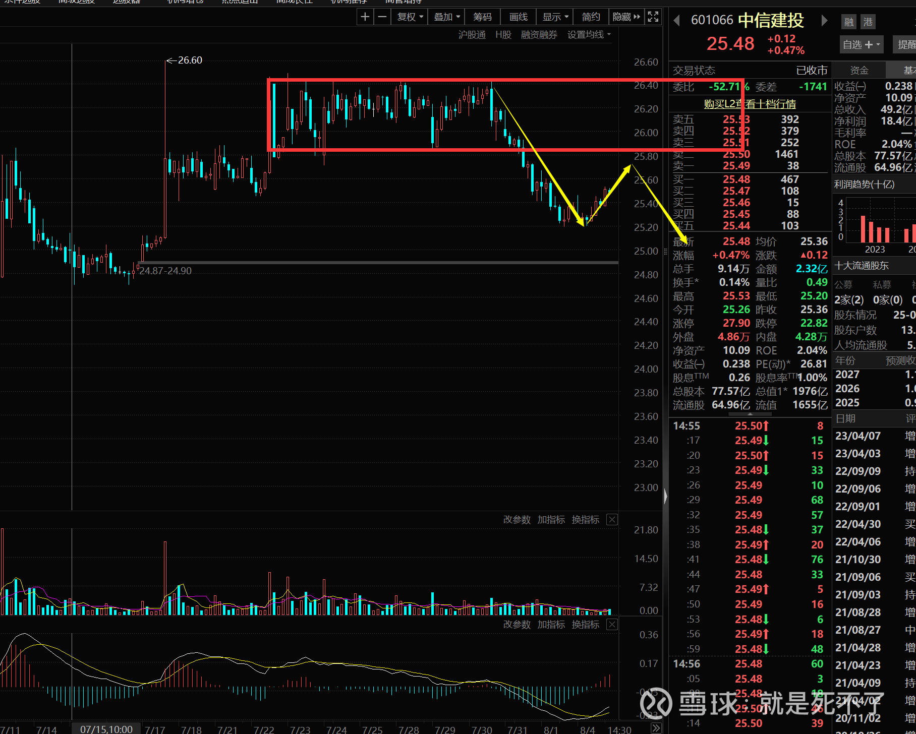Click 改参数 in volume indicator panel
Screen dimensions: 916x734
coord(517,519)
